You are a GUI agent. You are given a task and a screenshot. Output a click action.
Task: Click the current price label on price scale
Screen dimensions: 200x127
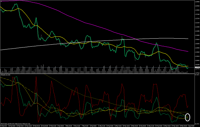pos(197,67)
